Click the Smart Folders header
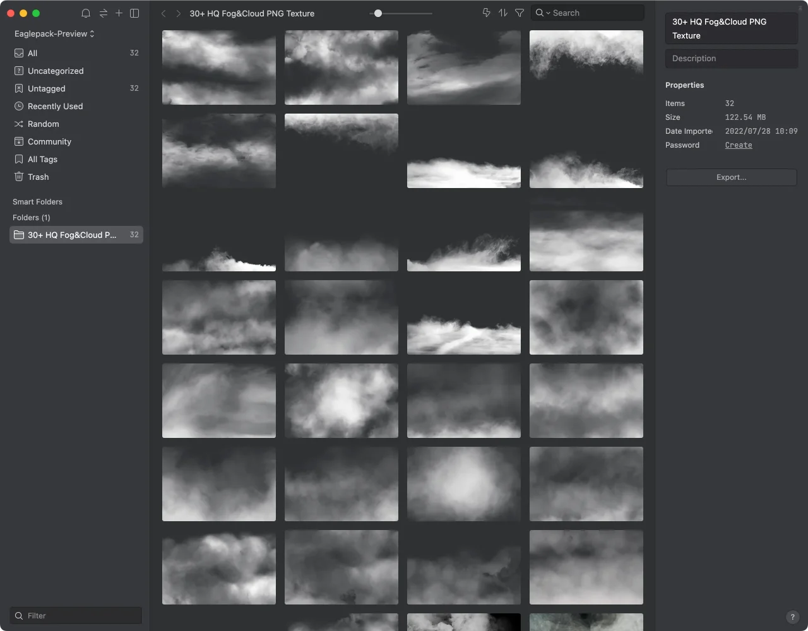 (x=37, y=202)
